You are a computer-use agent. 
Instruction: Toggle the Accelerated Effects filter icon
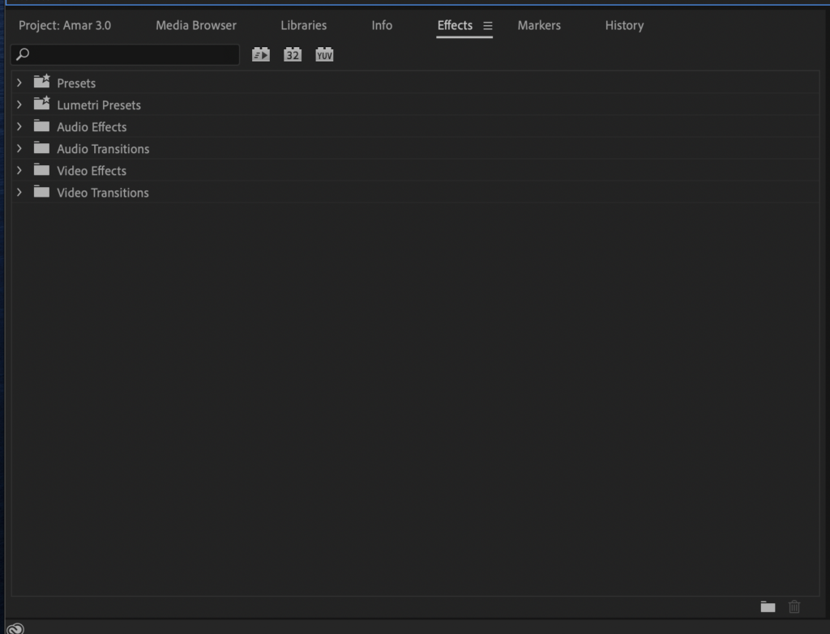point(260,54)
